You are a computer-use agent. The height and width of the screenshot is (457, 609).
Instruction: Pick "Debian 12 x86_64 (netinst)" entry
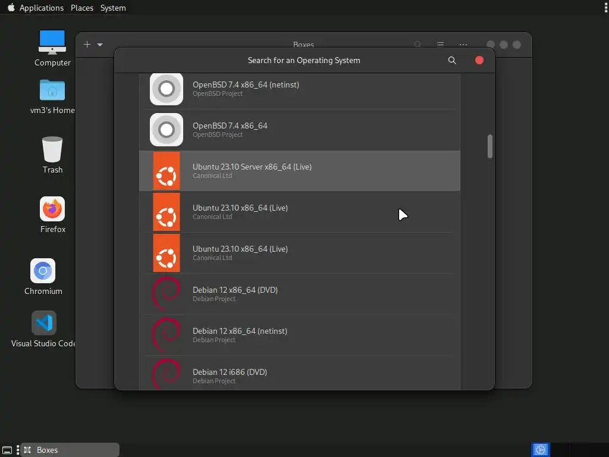(x=300, y=335)
